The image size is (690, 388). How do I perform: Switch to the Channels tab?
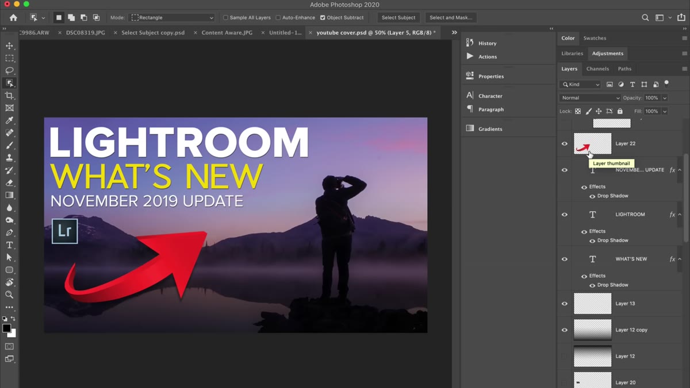[597, 69]
